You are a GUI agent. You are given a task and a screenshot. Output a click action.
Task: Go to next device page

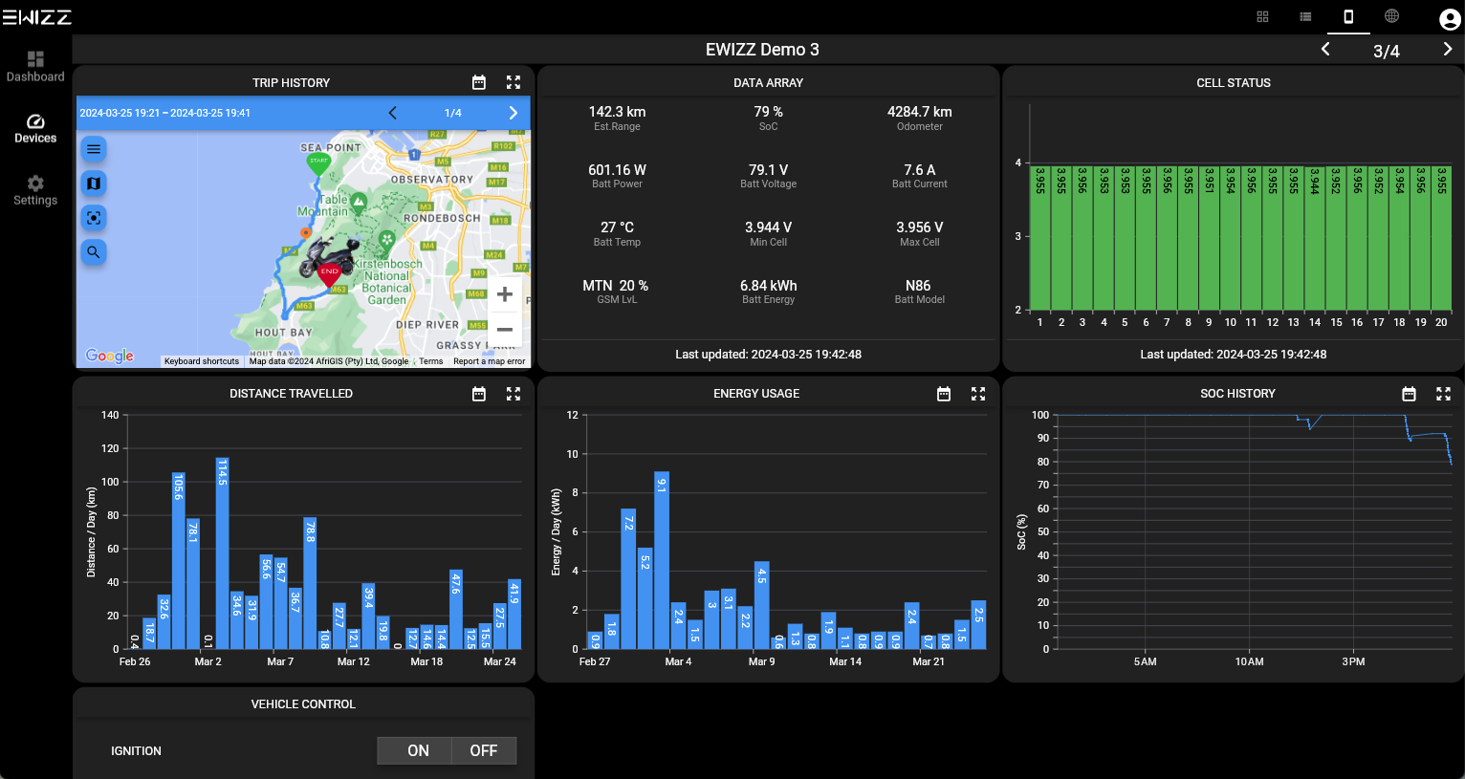(1447, 50)
